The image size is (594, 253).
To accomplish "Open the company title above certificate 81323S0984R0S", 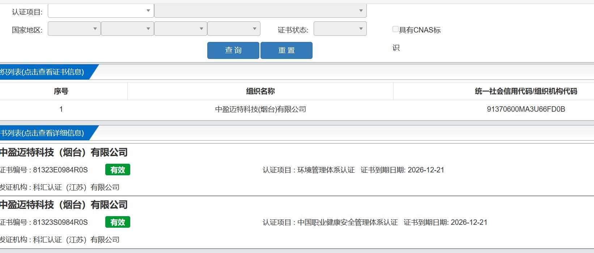I will (x=64, y=205).
